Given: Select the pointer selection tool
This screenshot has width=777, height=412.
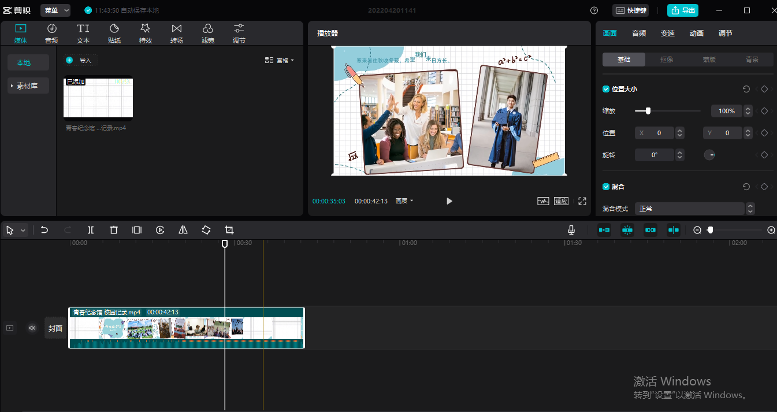Looking at the screenshot, I should (10, 230).
